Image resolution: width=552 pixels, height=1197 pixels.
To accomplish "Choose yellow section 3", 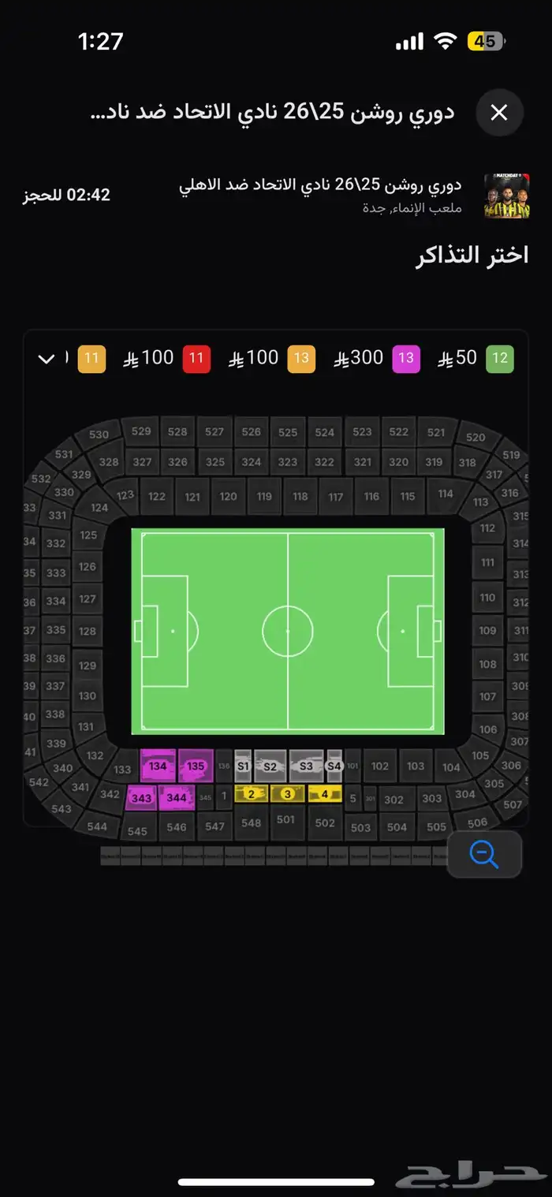I will [x=287, y=794].
